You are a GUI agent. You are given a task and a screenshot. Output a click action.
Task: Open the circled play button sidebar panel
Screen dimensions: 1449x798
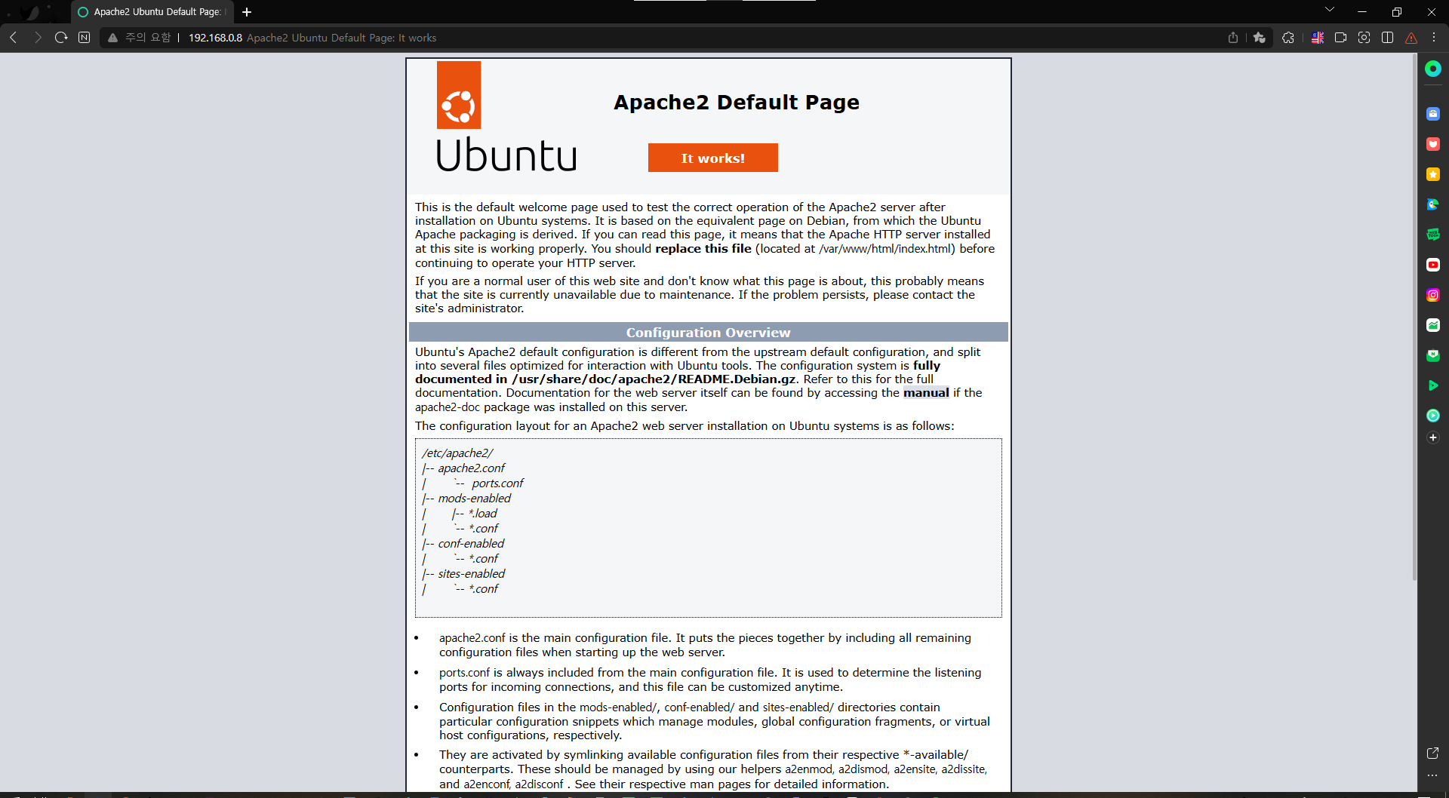tap(1432, 416)
